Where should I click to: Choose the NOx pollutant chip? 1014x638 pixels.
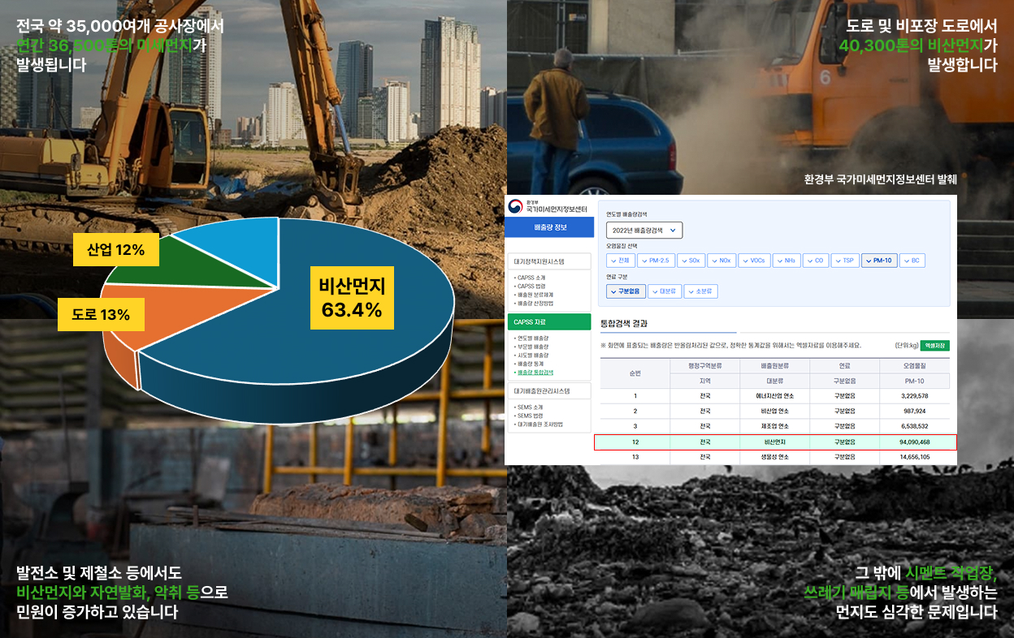[x=721, y=261]
